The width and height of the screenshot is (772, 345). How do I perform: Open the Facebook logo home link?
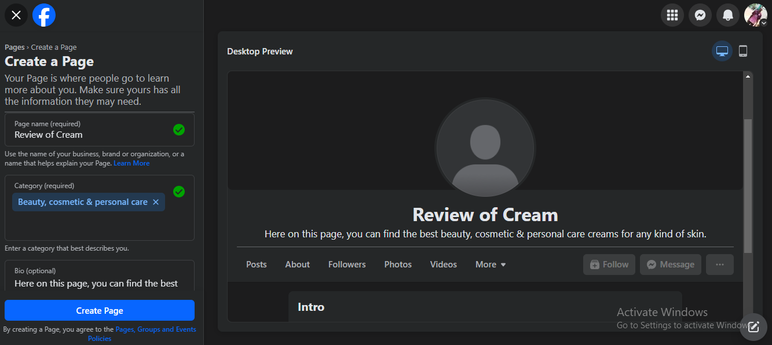pyautogui.click(x=44, y=15)
